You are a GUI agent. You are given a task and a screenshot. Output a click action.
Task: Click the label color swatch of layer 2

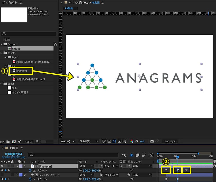(x=21, y=175)
